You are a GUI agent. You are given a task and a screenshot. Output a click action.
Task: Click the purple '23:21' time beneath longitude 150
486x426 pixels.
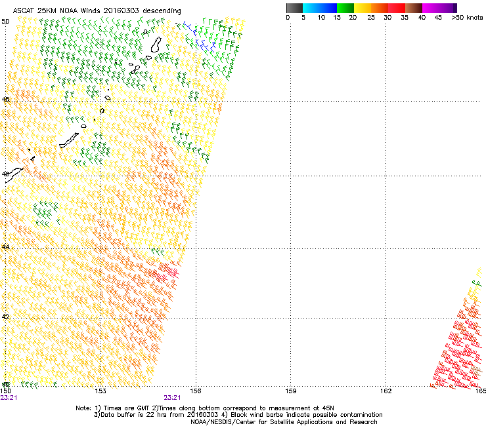(x=9, y=398)
